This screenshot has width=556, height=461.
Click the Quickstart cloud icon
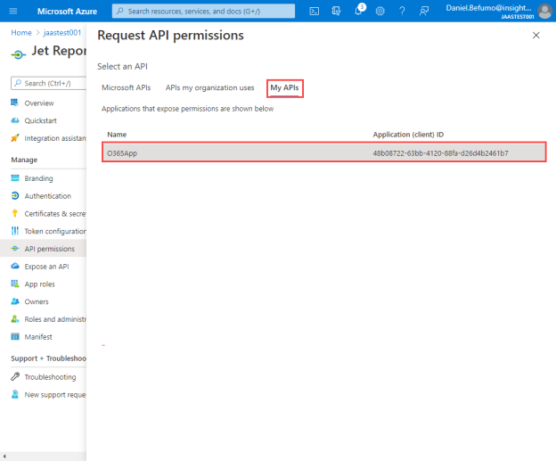[15, 120]
